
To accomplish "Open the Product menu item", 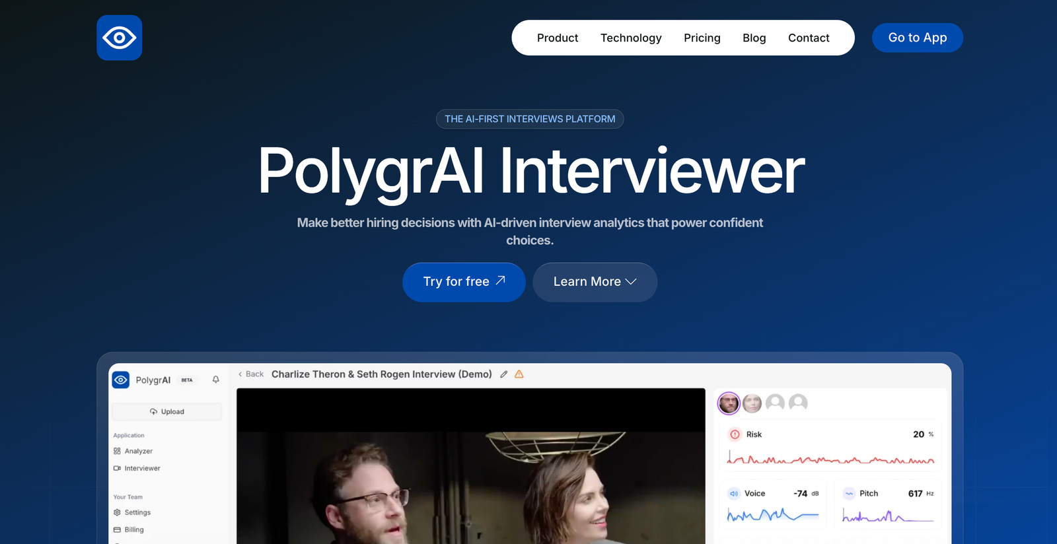I will [557, 38].
